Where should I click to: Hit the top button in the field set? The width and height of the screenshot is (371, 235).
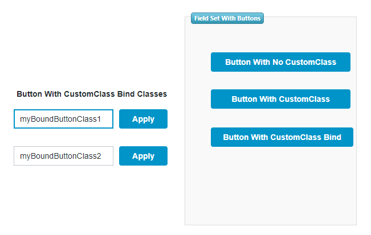[x=280, y=62]
